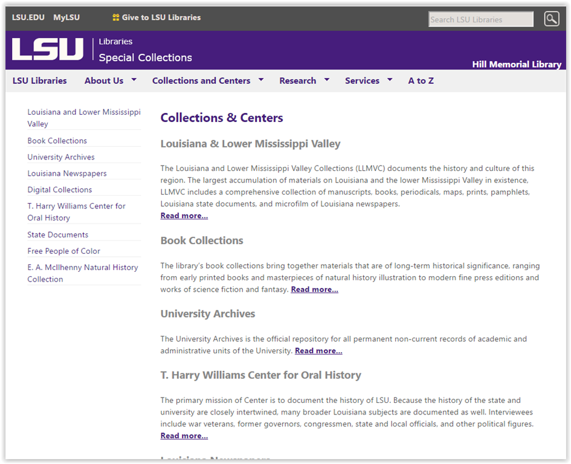Expand the Services dropdown arrow
Image resolution: width=571 pixels, height=464 pixels.
(x=390, y=79)
